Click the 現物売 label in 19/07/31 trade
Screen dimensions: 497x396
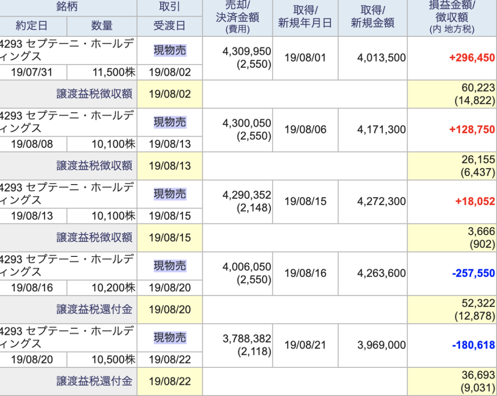tap(170, 50)
